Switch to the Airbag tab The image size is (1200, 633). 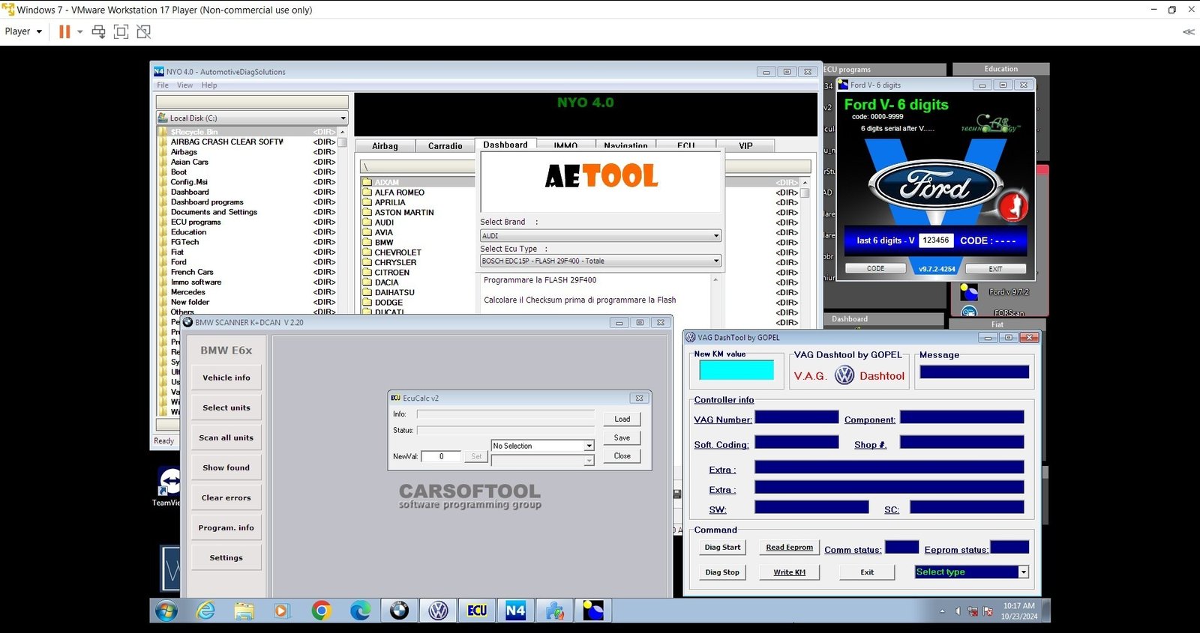point(385,146)
